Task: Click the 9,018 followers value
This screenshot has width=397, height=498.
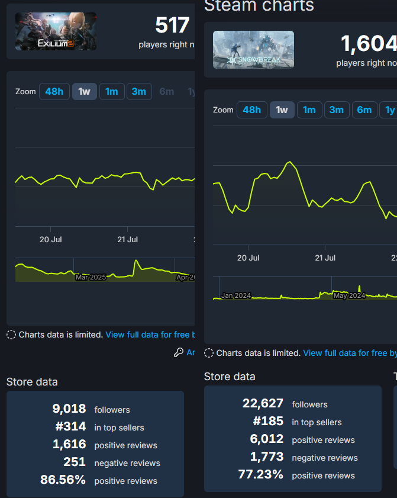Action: tap(69, 409)
